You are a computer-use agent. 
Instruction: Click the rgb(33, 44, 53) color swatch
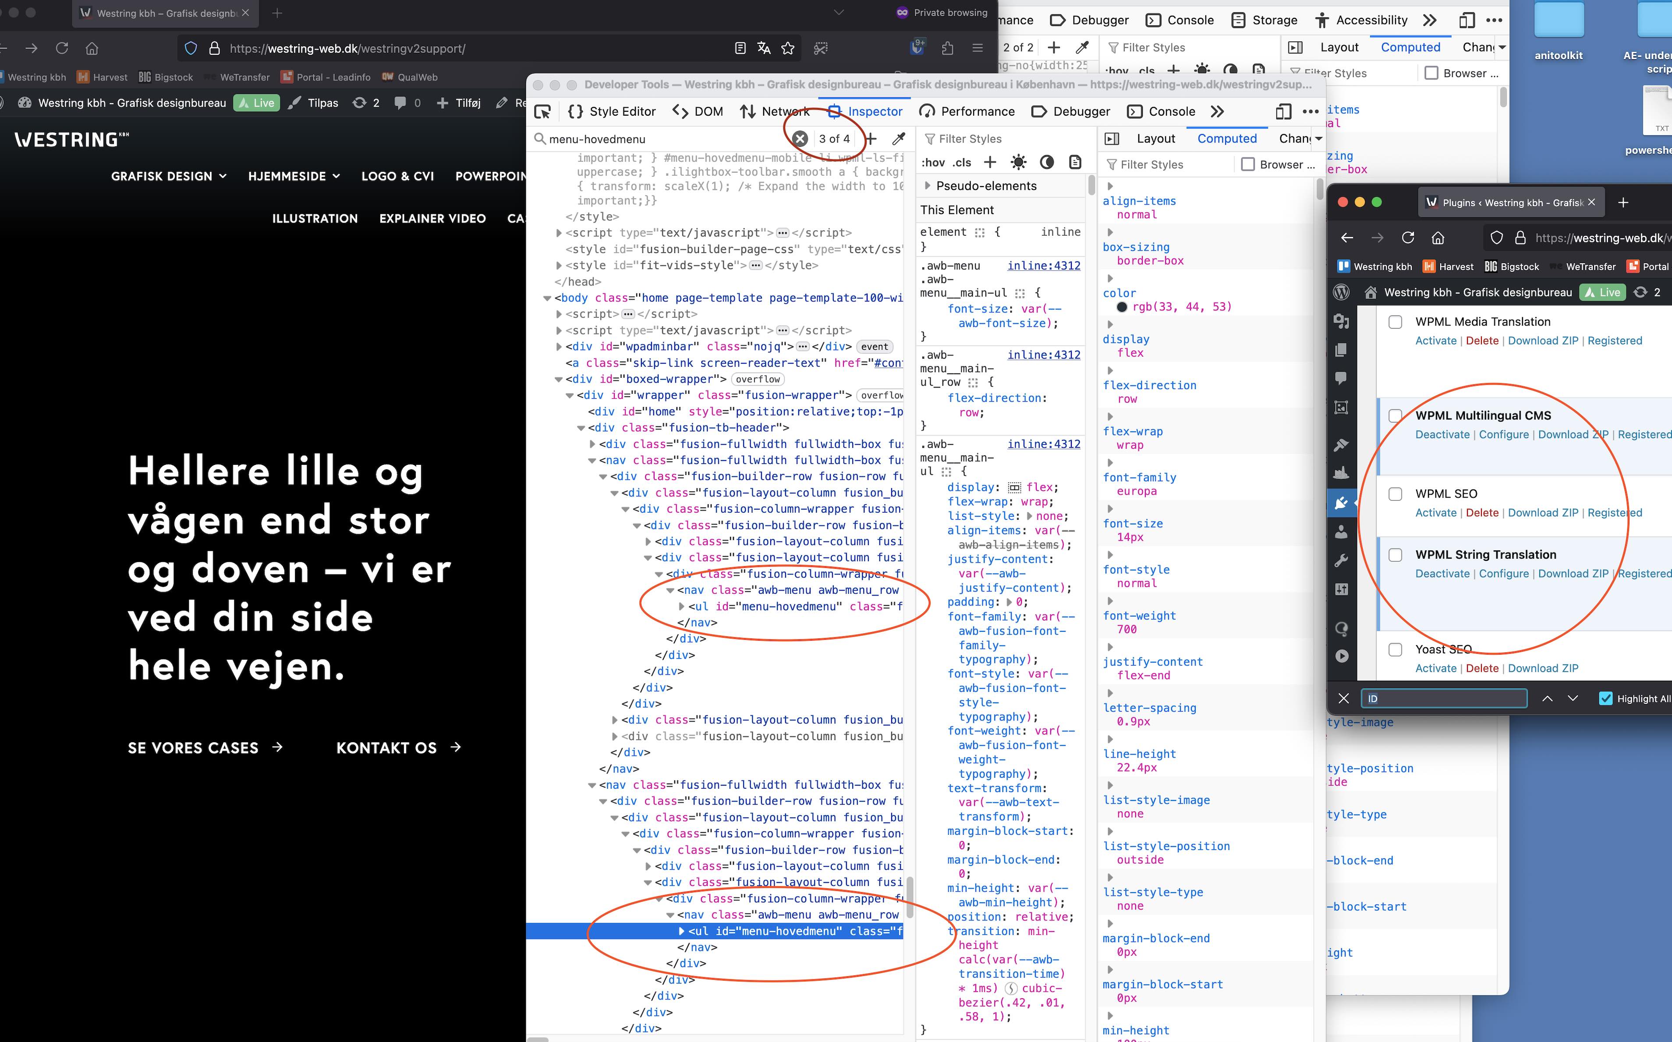pyautogui.click(x=1122, y=307)
